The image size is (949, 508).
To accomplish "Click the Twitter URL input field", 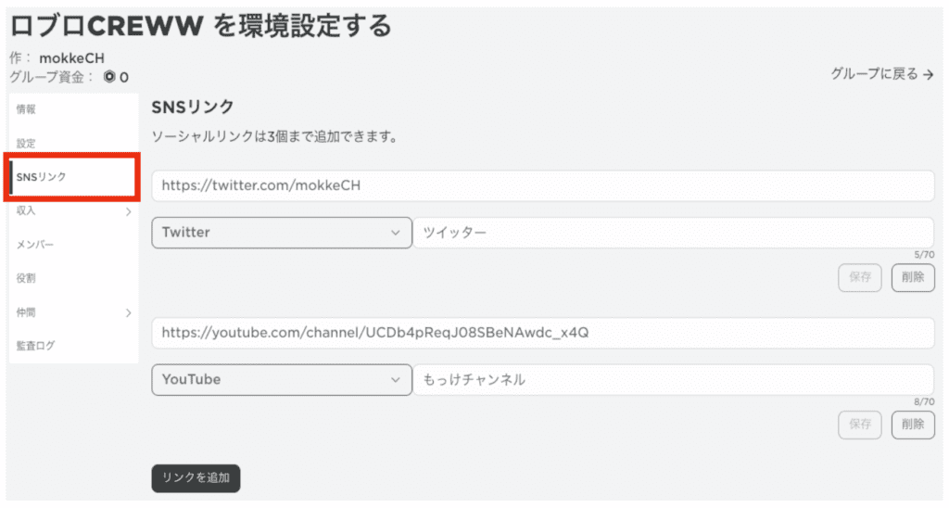I will [x=542, y=185].
